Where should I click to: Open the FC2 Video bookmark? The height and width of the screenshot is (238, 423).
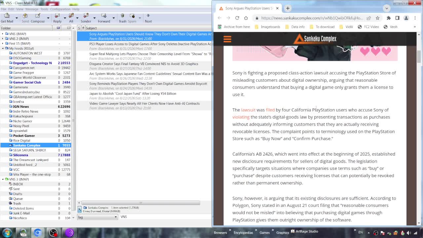[x=368, y=27]
